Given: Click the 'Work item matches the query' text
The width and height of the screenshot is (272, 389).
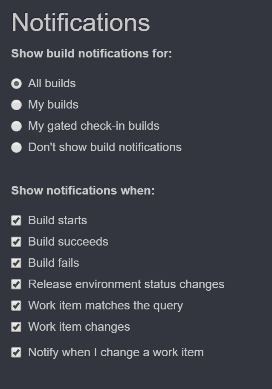Looking at the screenshot, I should [x=105, y=306].
